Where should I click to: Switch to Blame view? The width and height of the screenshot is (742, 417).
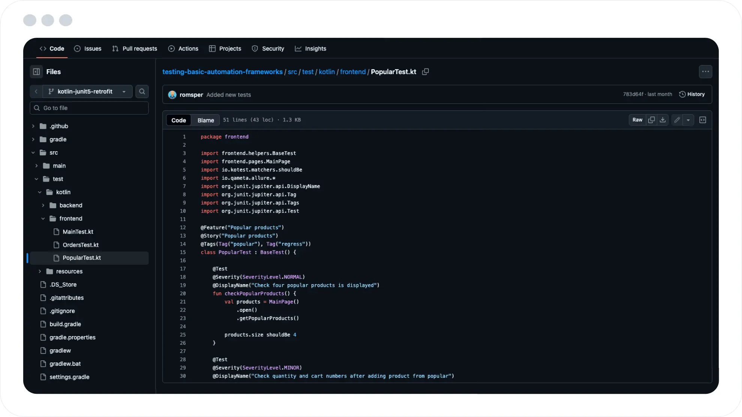point(205,120)
